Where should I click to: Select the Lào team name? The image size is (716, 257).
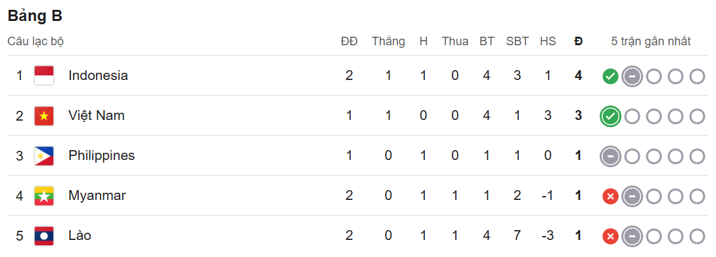tap(80, 235)
